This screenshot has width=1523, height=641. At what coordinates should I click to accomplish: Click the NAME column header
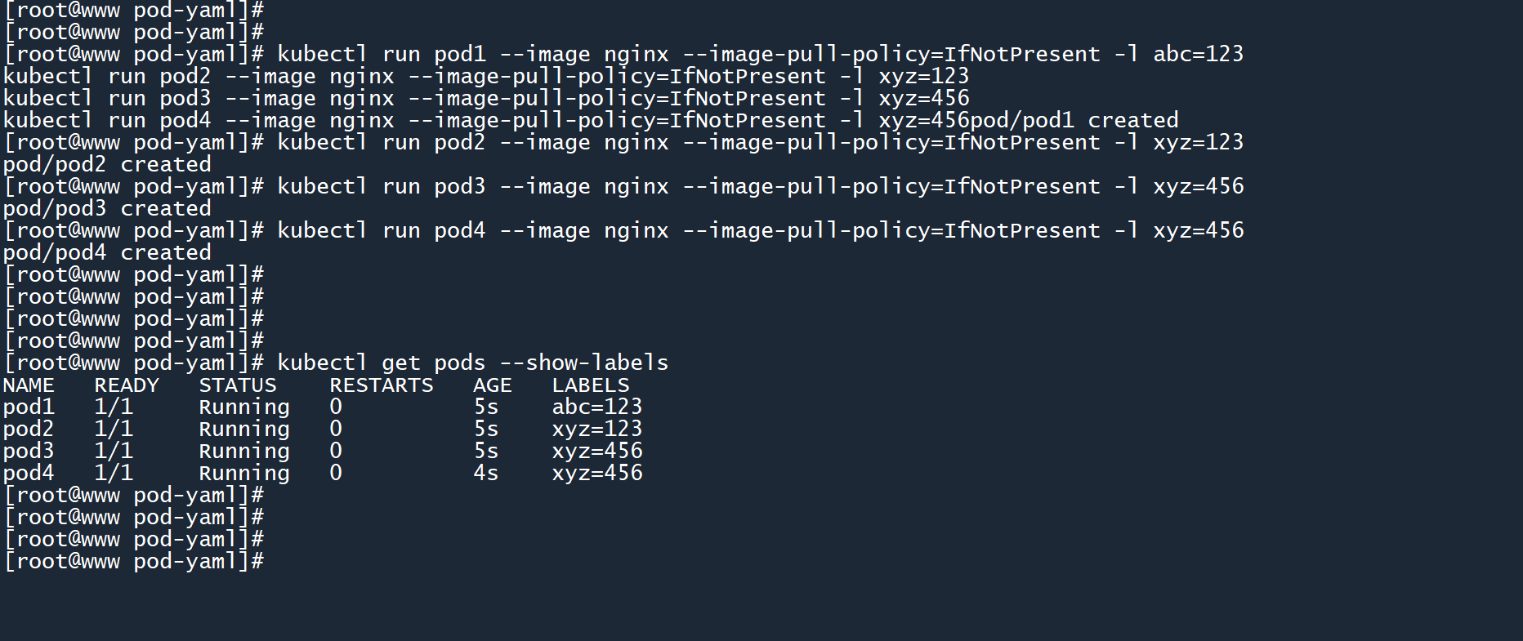[x=29, y=385]
